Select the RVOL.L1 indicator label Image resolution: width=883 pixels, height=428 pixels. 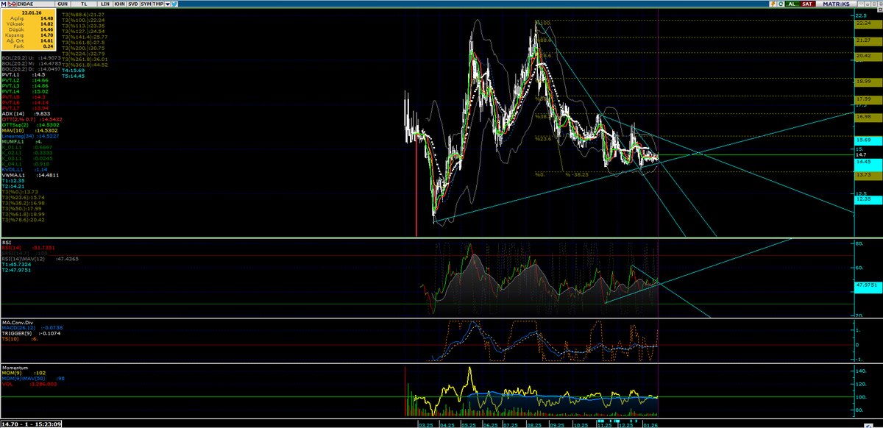(12, 169)
